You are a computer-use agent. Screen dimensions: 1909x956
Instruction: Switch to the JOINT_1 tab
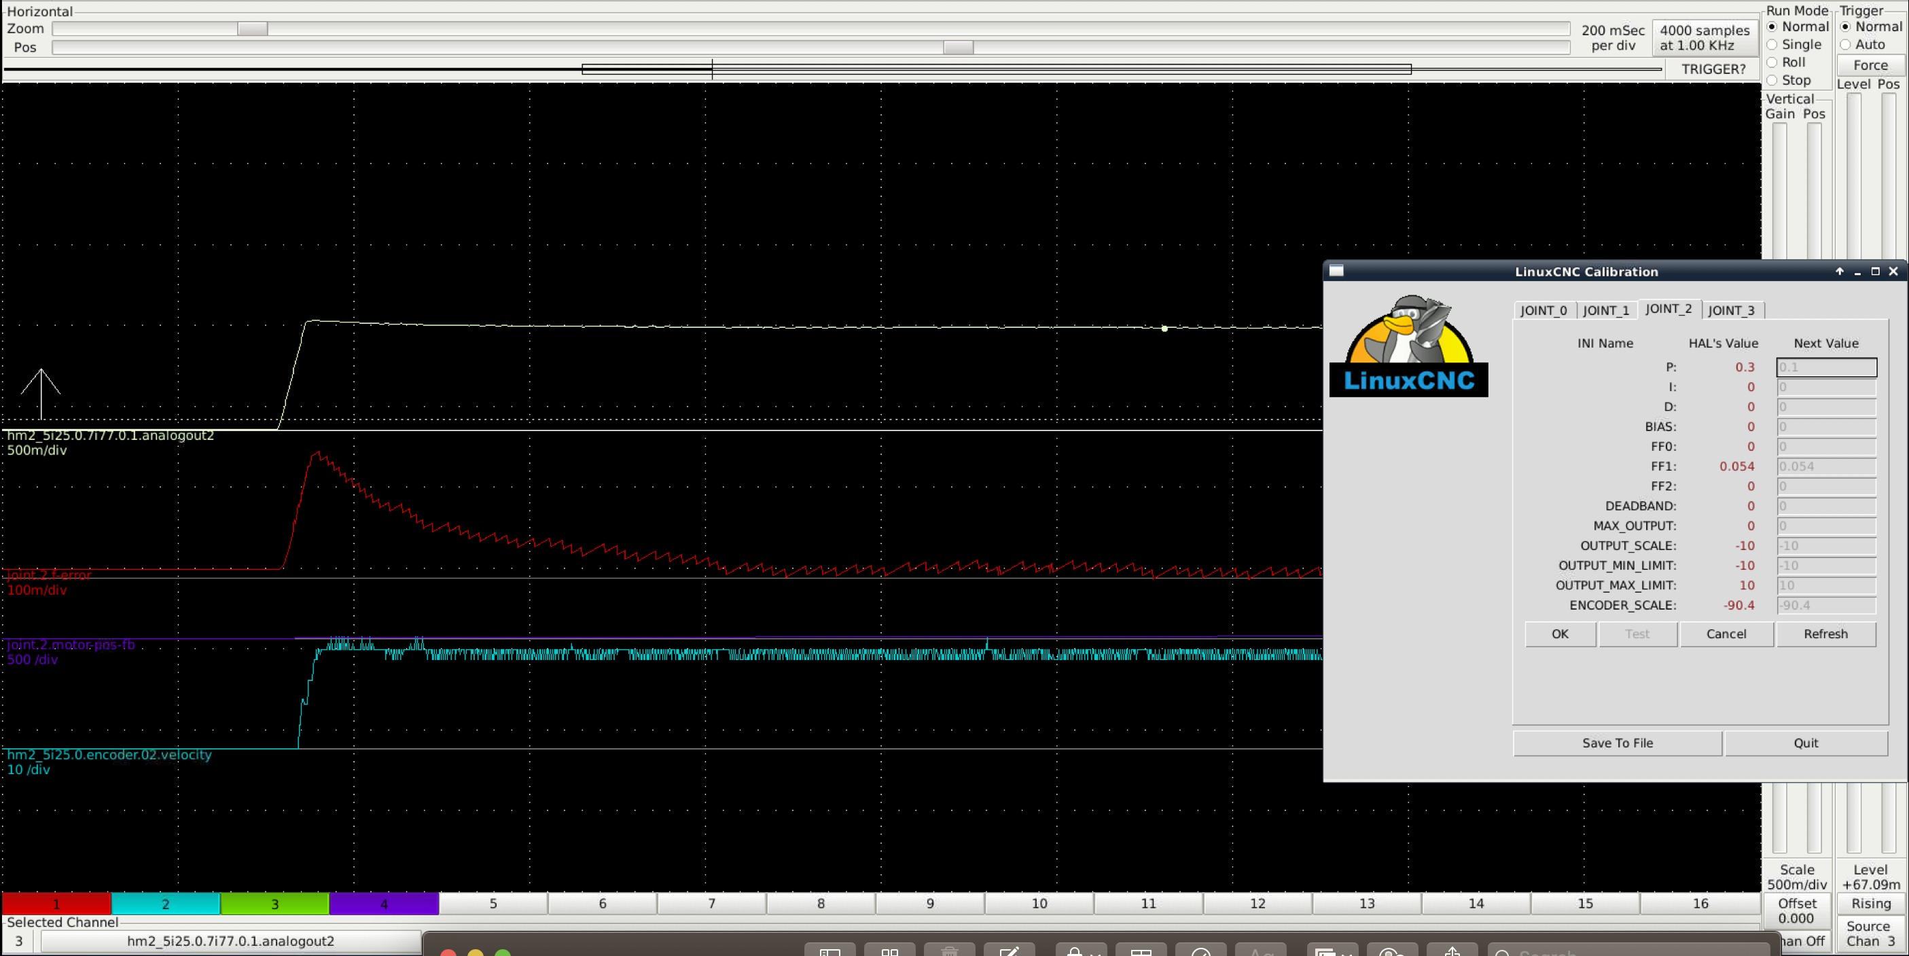[x=1606, y=310]
